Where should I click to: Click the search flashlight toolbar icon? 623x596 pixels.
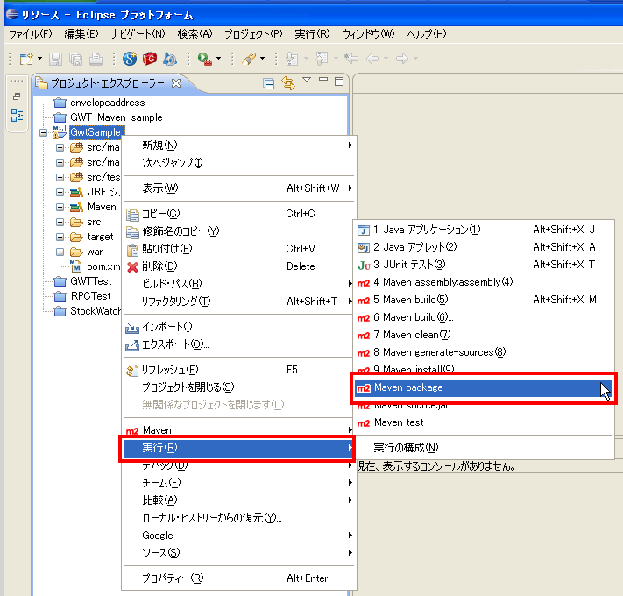coord(249,59)
